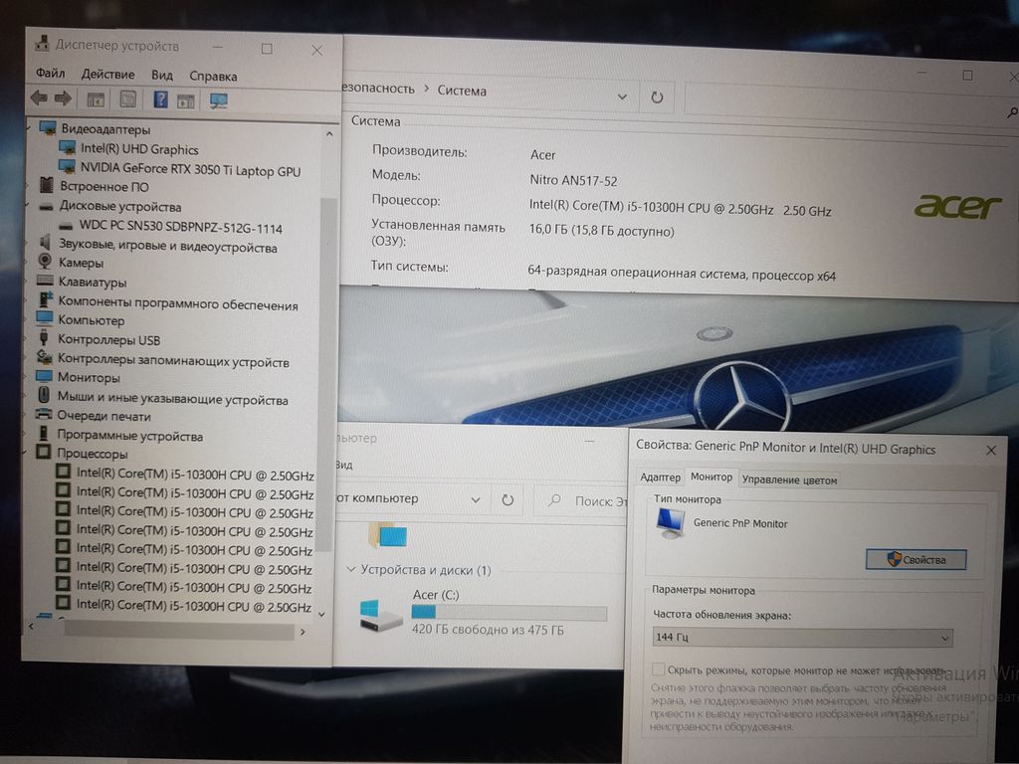Select the NVIDIA GeForce RTX 3050 Ti device

click(189, 171)
